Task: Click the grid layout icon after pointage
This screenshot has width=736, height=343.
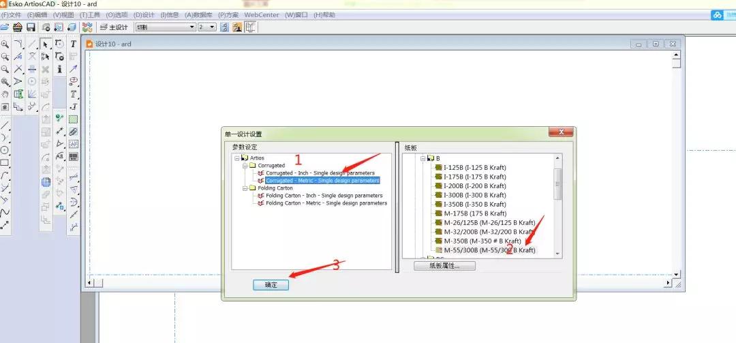Action: tap(250, 27)
